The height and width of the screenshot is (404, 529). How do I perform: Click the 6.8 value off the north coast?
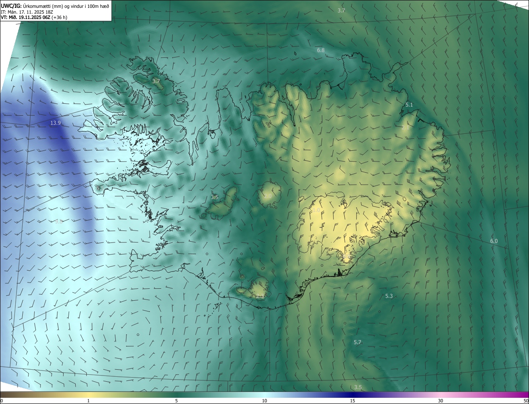coord(321,50)
